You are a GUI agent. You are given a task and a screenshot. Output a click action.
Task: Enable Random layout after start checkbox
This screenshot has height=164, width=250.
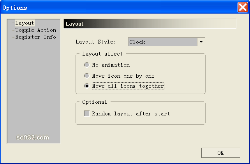86,113
